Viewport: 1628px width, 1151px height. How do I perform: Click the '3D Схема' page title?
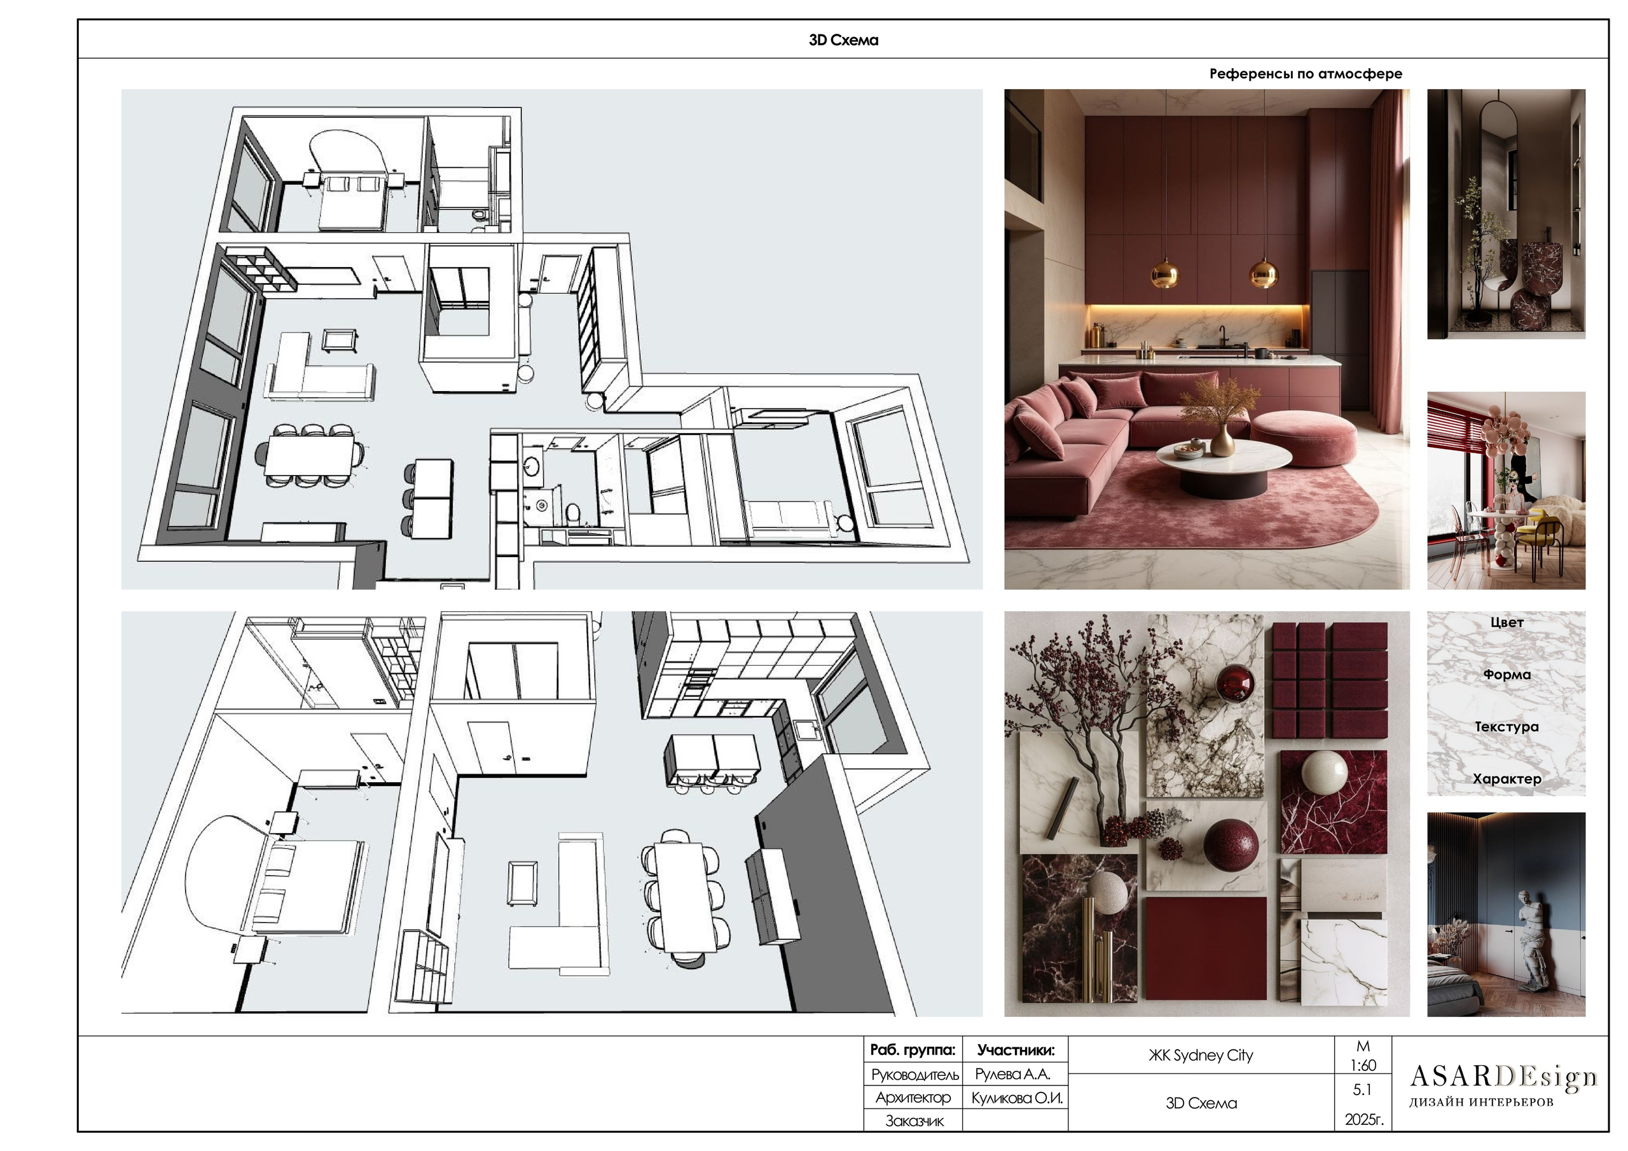[843, 41]
